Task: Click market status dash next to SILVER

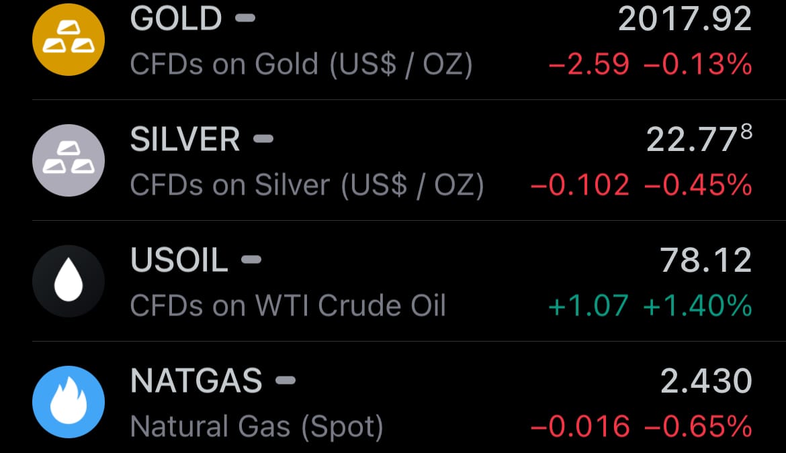Action: (263, 139)
